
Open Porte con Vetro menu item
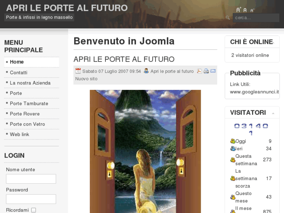(32, 124)
